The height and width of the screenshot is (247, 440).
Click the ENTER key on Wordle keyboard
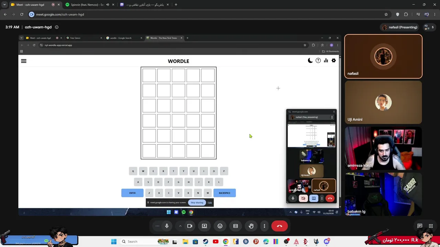(x=132, y=193)
